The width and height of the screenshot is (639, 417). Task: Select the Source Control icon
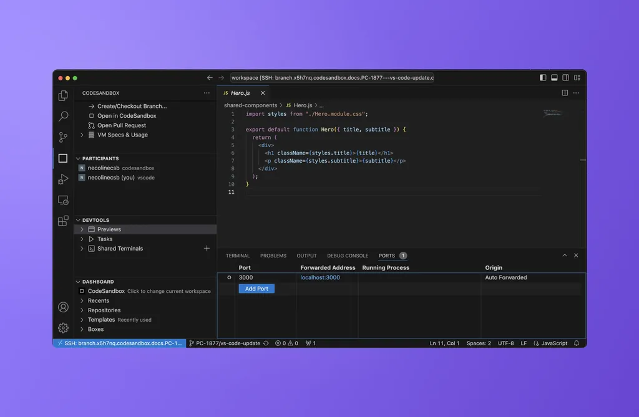63,137
